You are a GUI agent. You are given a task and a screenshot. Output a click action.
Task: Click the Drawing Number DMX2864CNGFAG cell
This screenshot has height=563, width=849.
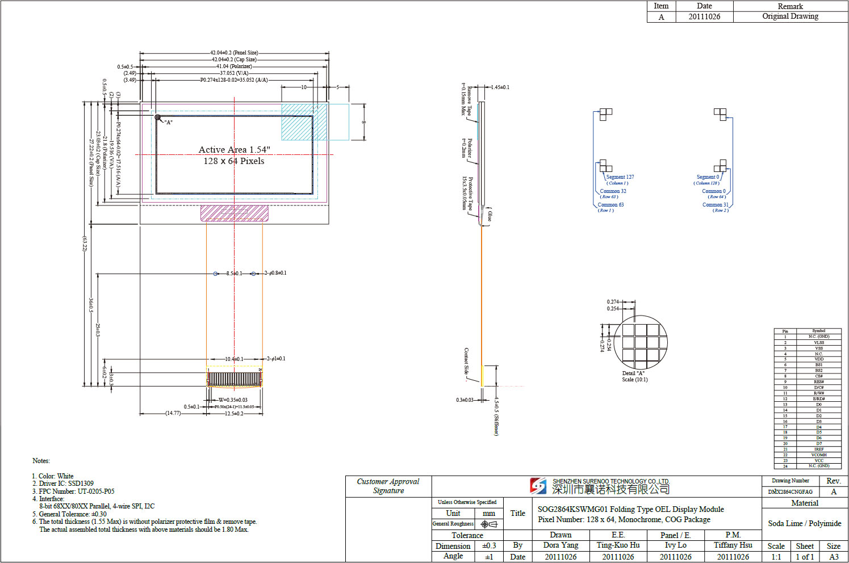[790, 491]
